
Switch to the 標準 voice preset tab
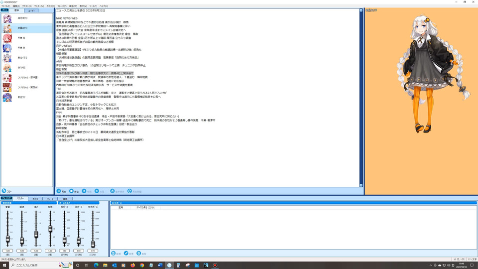[x=17, y=10]
